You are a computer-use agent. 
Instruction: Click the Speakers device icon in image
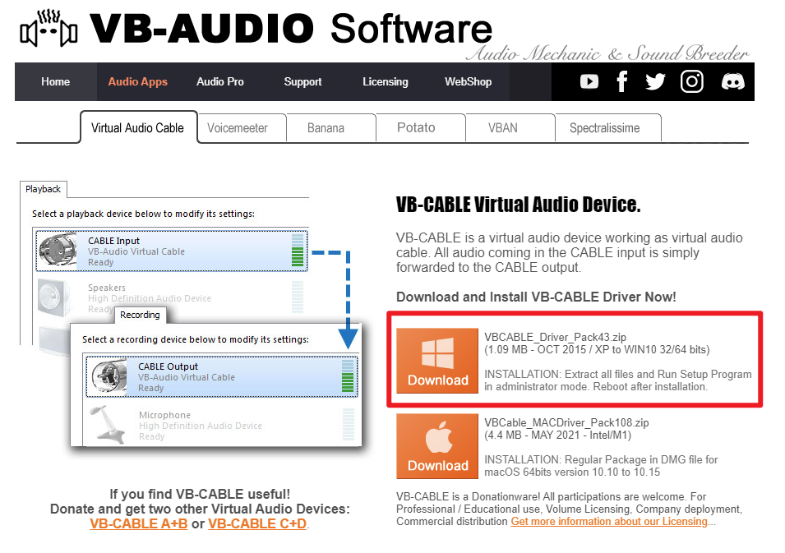point(53,298)
